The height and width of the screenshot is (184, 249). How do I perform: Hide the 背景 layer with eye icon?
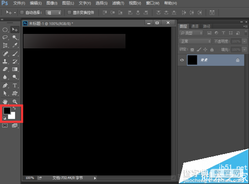[182, 60]
